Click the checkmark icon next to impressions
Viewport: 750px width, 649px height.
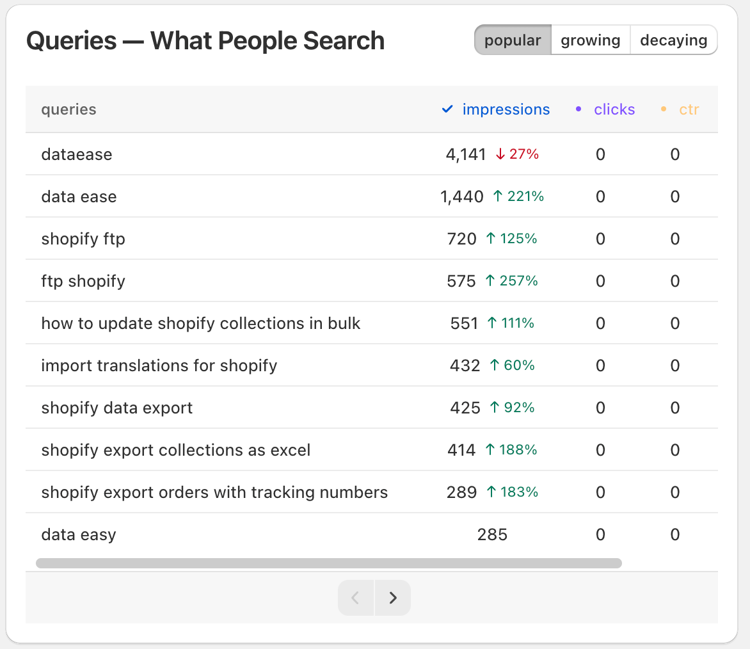[447, 109]
